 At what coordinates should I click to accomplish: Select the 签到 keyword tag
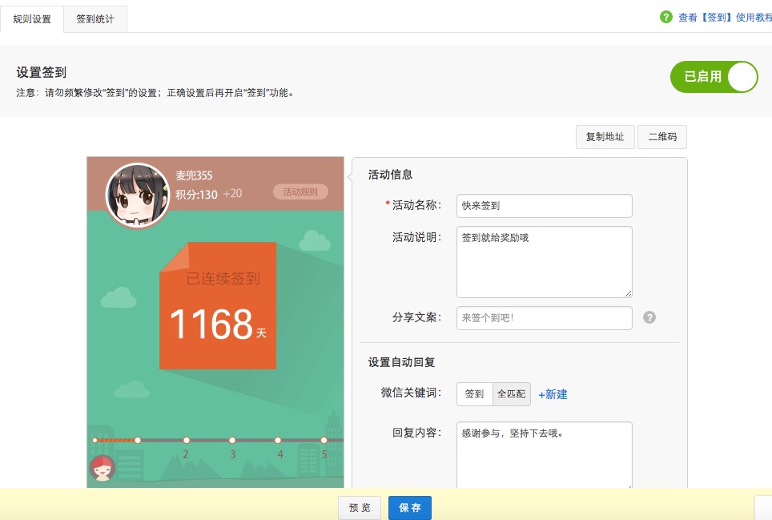point(475,394)
